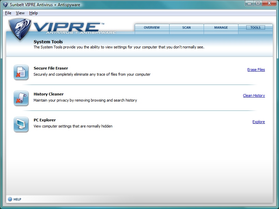Viewport: 279px width, 209px height.
Task: Click the Secure File Eraser icon
Action: coord(21,72)
